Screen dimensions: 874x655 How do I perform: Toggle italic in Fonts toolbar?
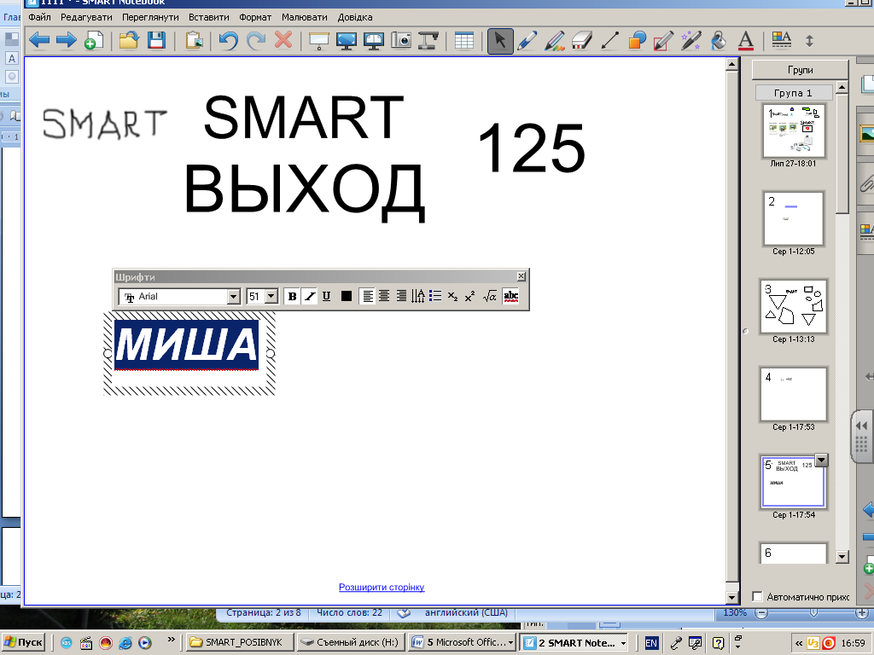click(x=309, y=296)
